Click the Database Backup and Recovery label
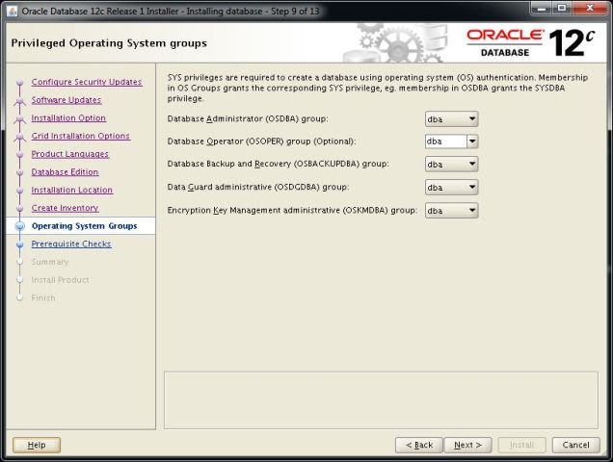 click(x=278, y=164)
